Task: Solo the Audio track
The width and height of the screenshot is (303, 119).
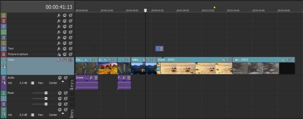Action: pos(66,78)
